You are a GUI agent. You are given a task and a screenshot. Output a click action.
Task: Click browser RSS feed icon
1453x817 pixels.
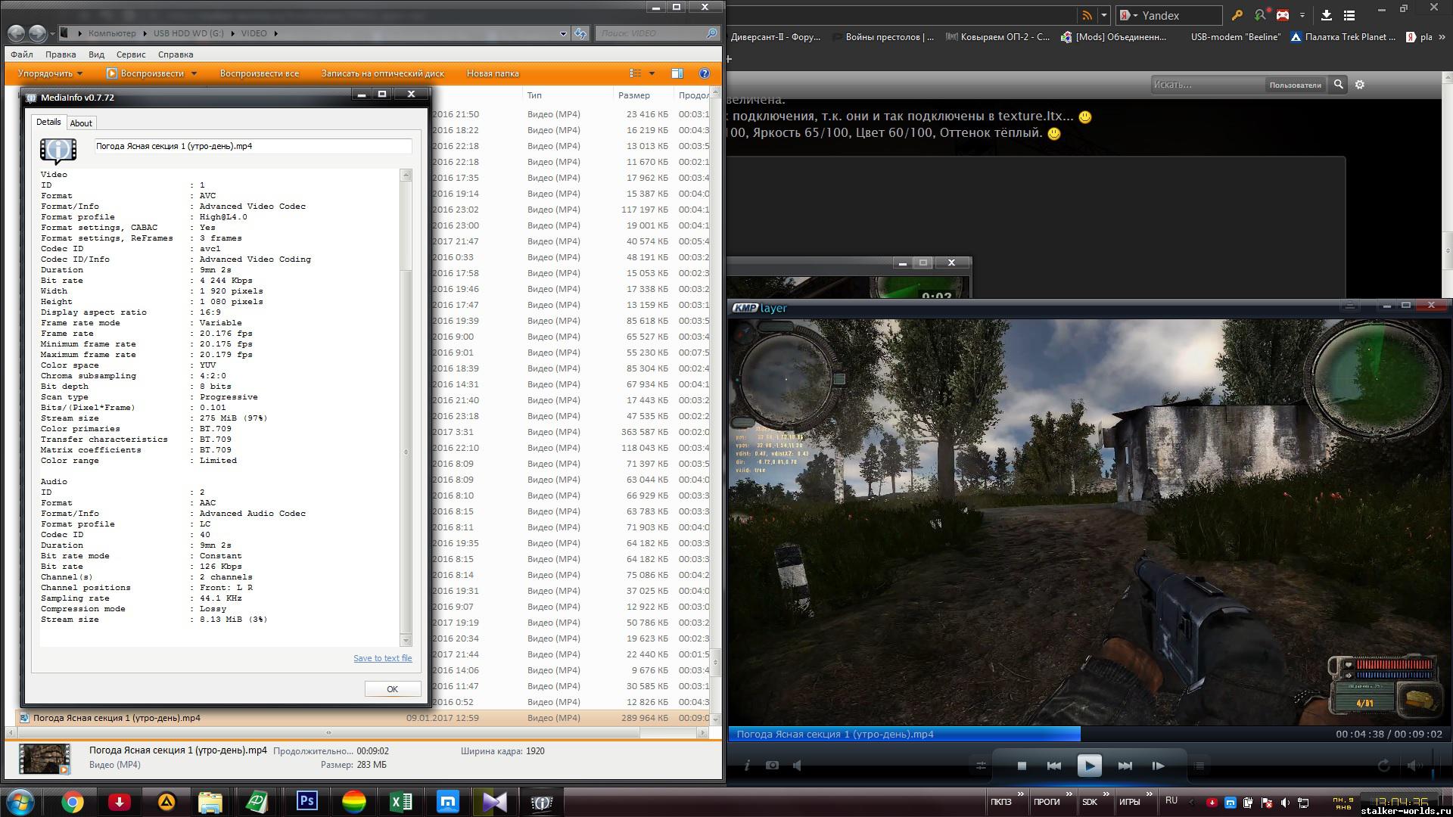point(1087,15)
